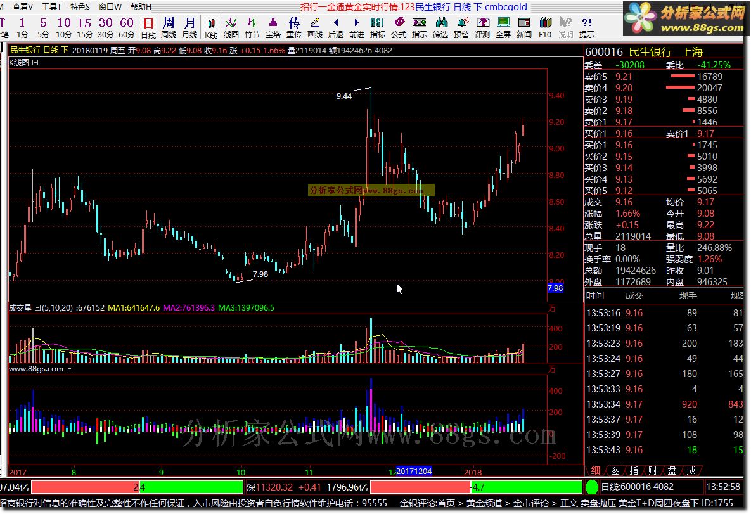Open the RSI 指标 indicator selector
This screenshot has width=751, height=514.
[x=378, y=28]
